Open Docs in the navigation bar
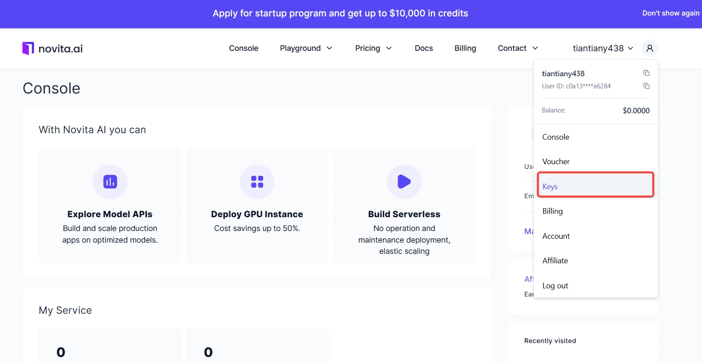Image resolution: width=702 pixels, height=362 pixels. 424,48
